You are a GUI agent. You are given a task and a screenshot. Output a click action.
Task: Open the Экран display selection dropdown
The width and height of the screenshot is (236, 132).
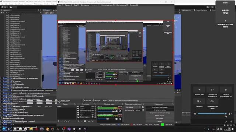tap(141, 100)
